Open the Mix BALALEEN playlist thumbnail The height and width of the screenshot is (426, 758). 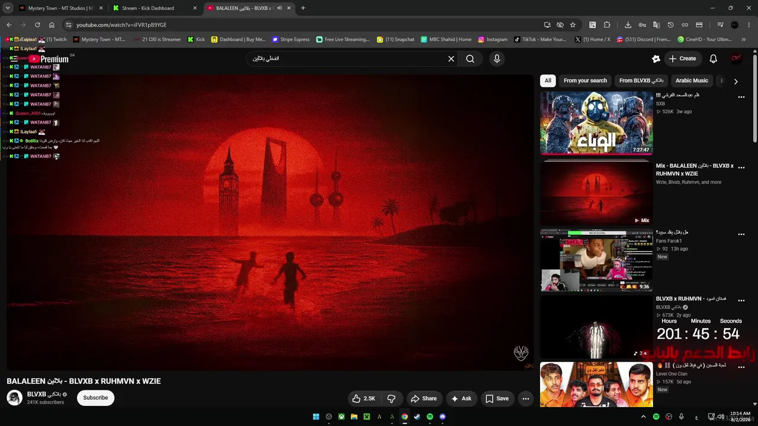tap(596, 192)
